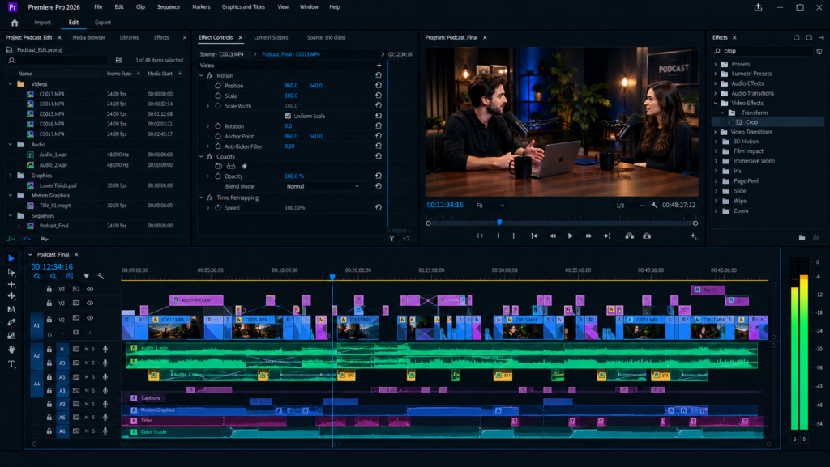Select the Hand tool
The height and width of the screenshot is (467, 830).
[x=11, y=350]
